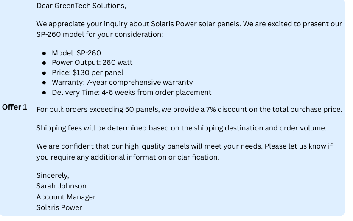Screen dimensions: 353x221
Task: Click the "Model: SP-260" bullet item
Action: (76, 53)
